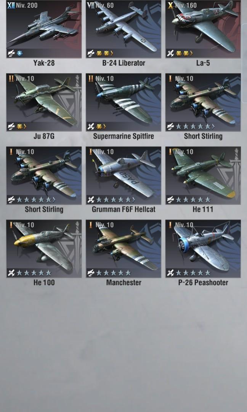Click the Supermarine Spitfire name label
Screen dimensions: 247x412
tap(124, 136)
